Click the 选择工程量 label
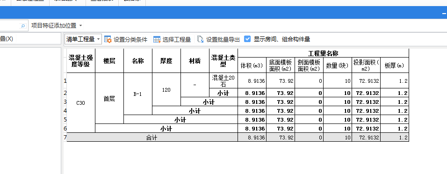Screen dimensions: 447x174 (177, 40)
